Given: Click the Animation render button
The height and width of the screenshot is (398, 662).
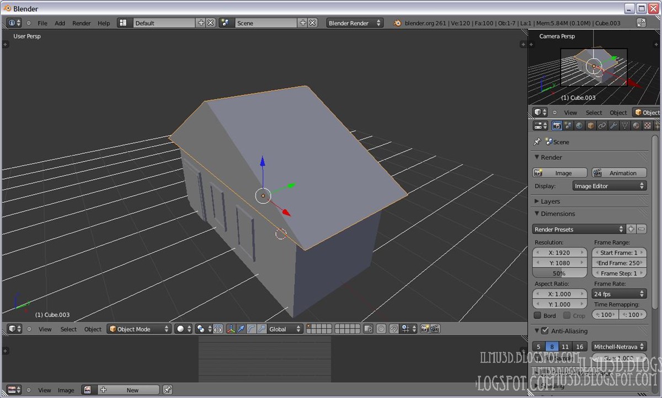Looking at the screenshot, I should point(618,173).
